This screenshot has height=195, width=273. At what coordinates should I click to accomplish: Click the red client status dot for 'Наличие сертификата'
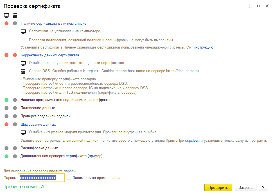click(x=6, y=23)
